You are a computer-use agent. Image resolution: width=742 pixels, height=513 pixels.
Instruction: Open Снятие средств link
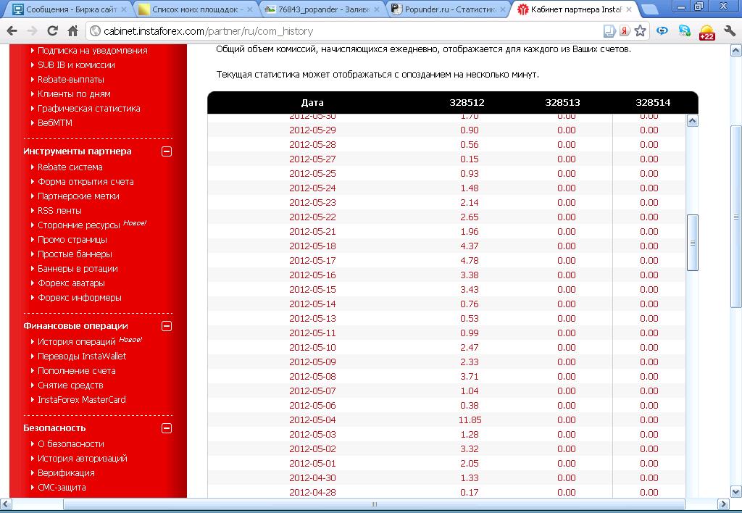pos(70,385)
